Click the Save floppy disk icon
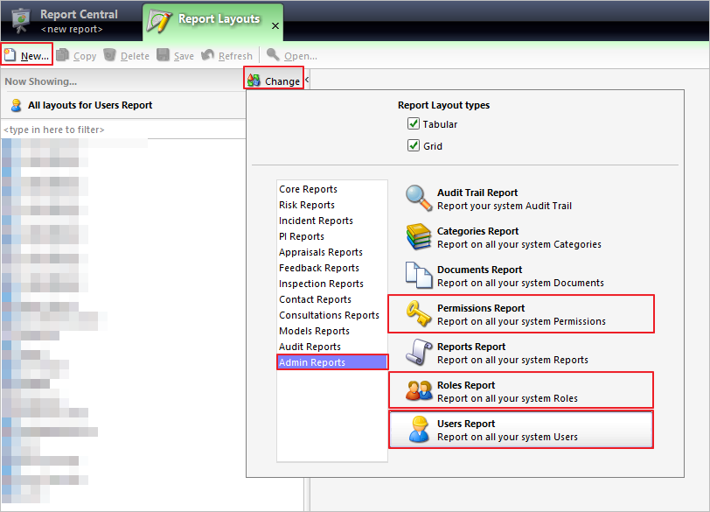 pyautogui.click(x=163, y=55)
